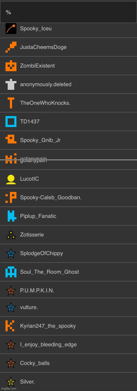
Task: Click the orange T icon for TheOneWhoKnocks.
Action: pos(11,103)
